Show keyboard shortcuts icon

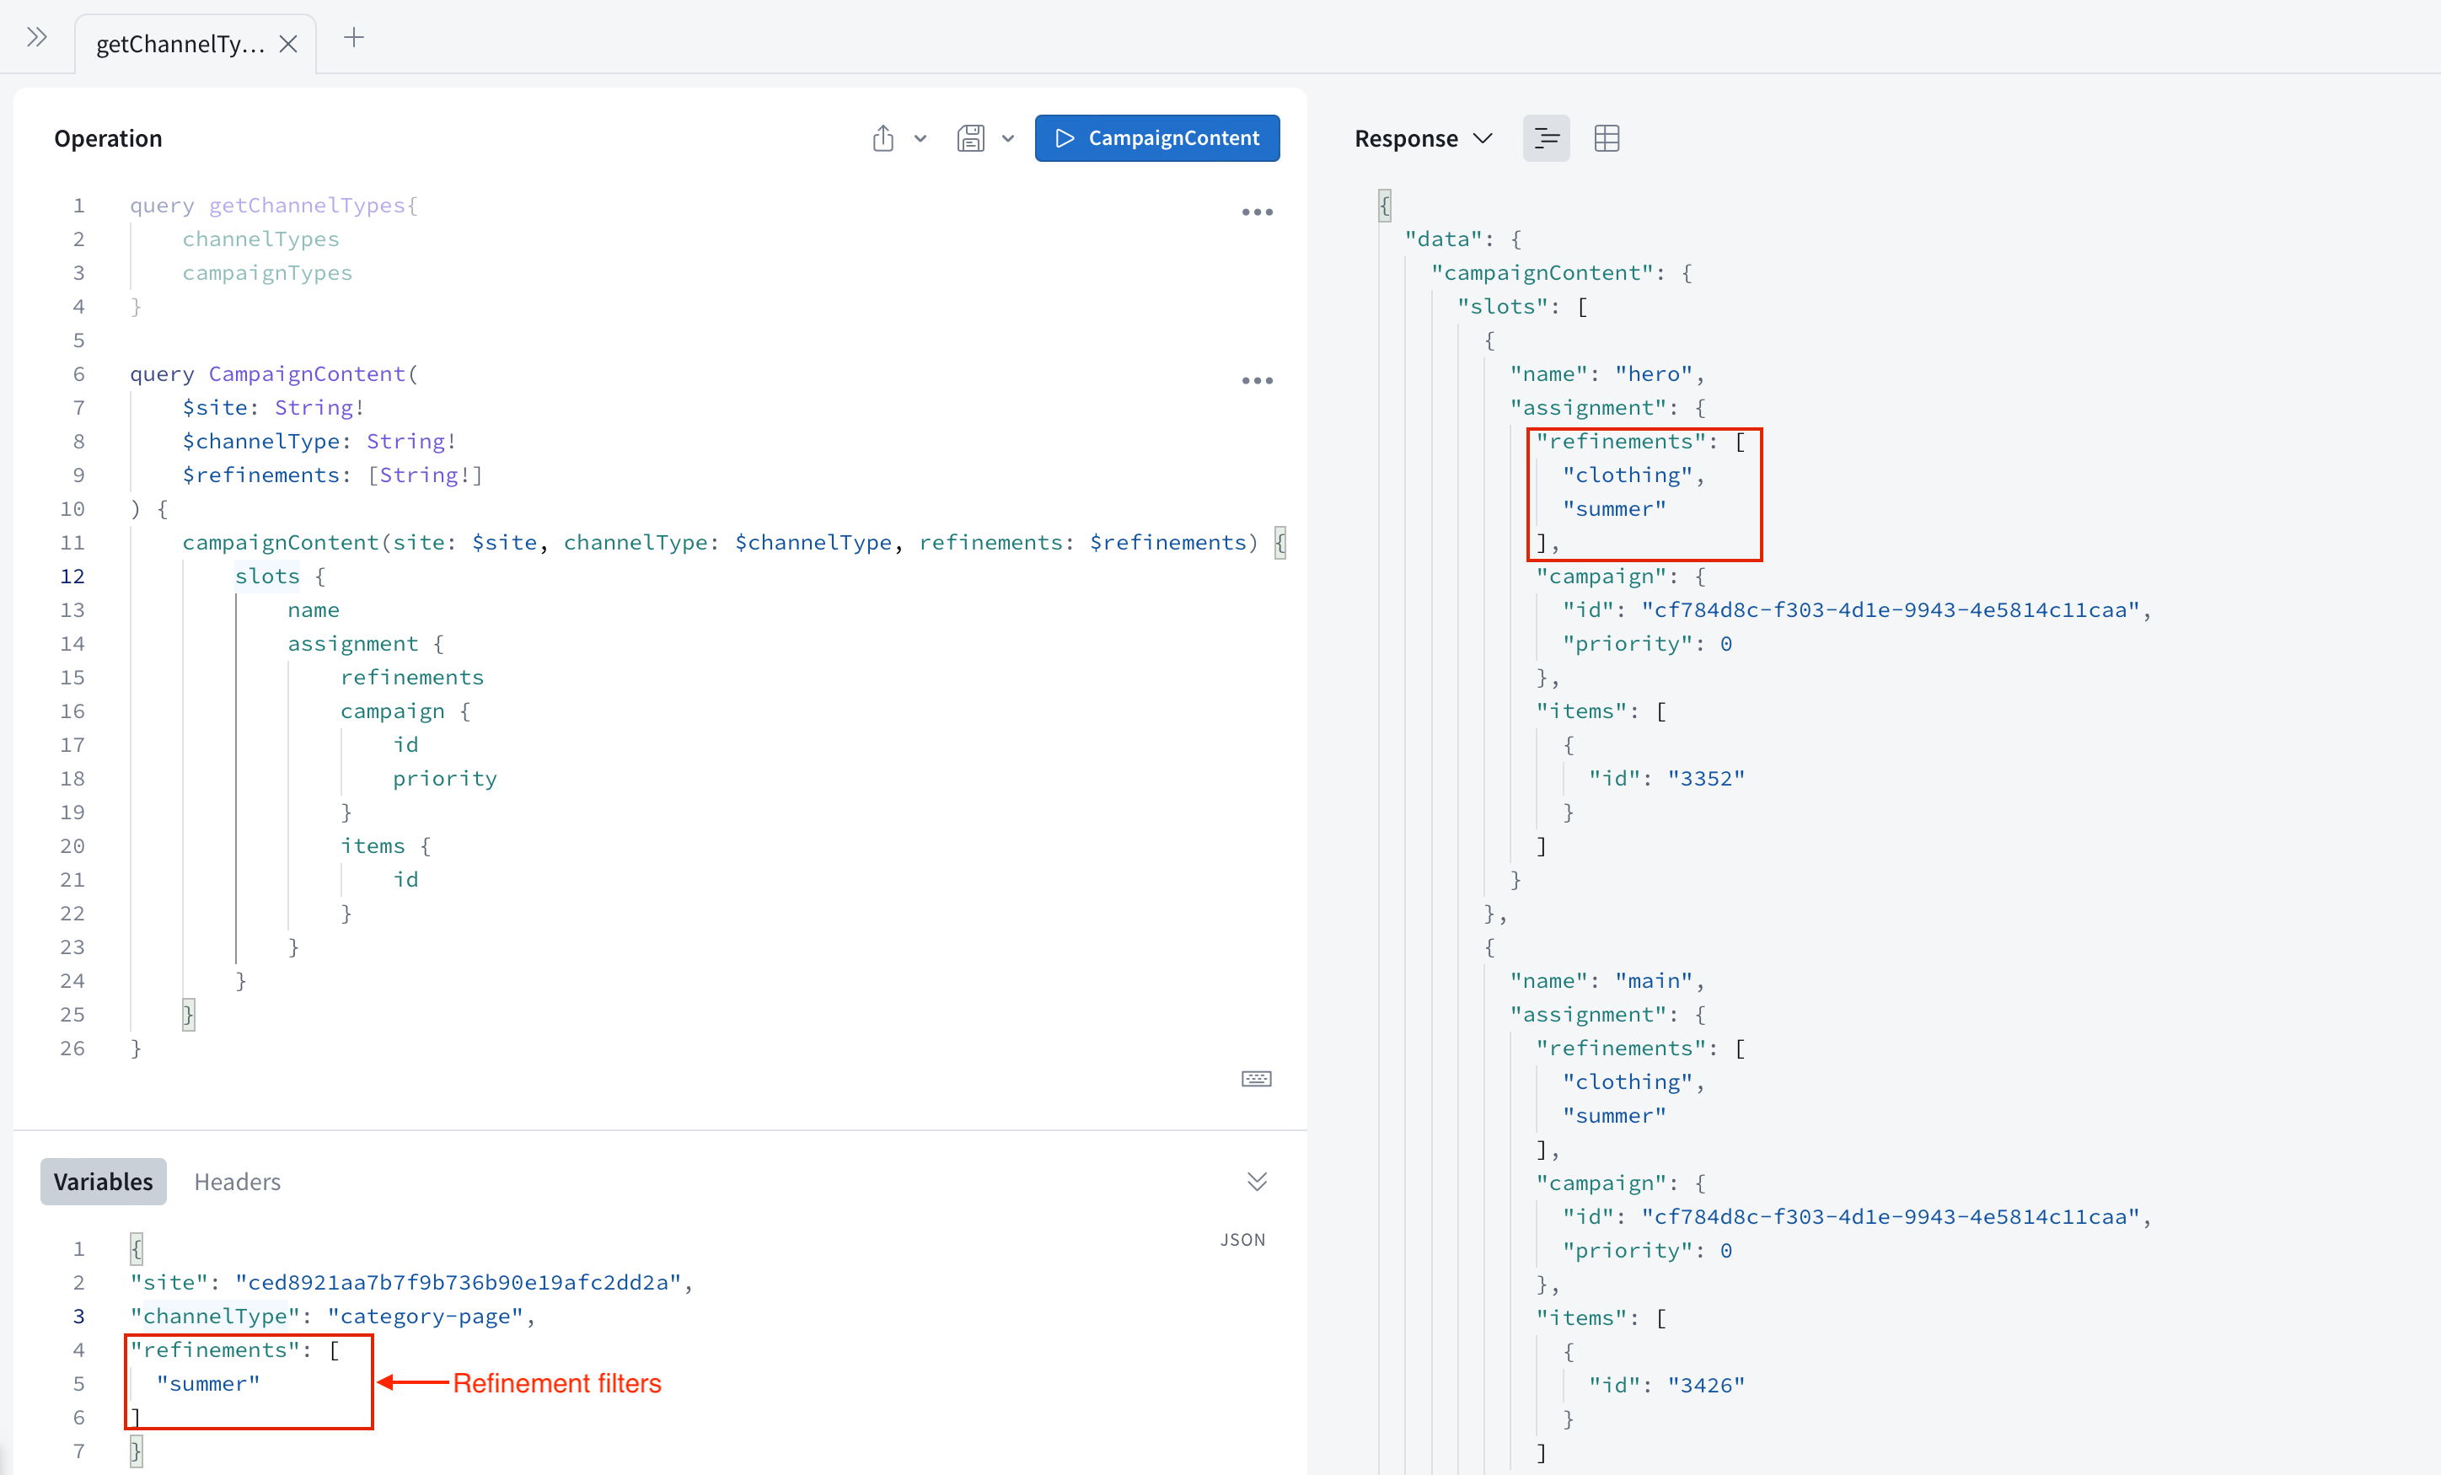coord(1256,1079)
